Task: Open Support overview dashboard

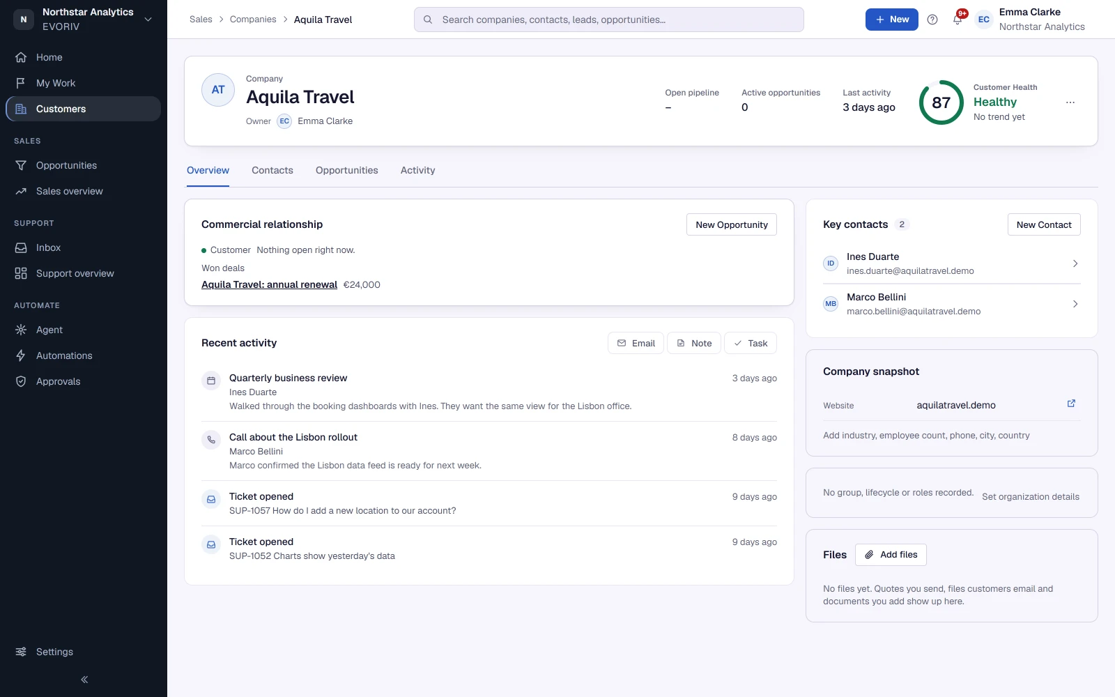Action: 84,273
